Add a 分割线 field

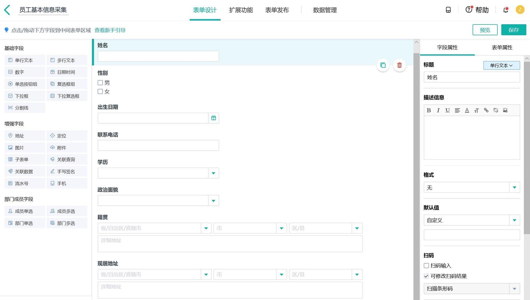pyautogui.click(x=25, y=108)
